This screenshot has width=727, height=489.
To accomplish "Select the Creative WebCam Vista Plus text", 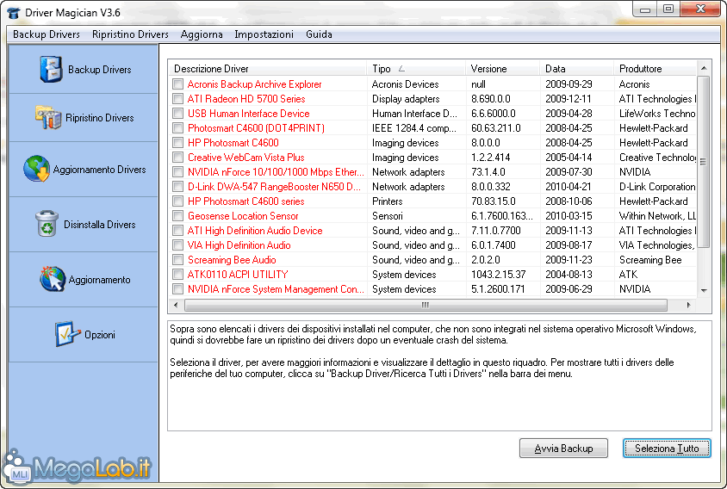I will [245, 158].
